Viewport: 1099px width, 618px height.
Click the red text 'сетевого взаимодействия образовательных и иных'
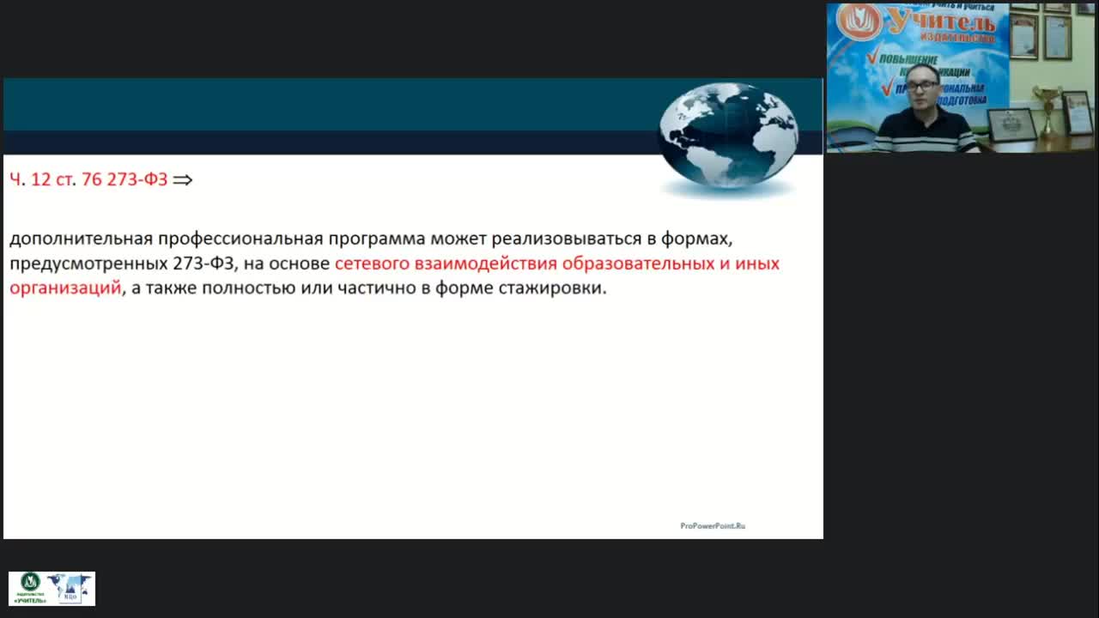pyautogui.click(x=557, y=264)
